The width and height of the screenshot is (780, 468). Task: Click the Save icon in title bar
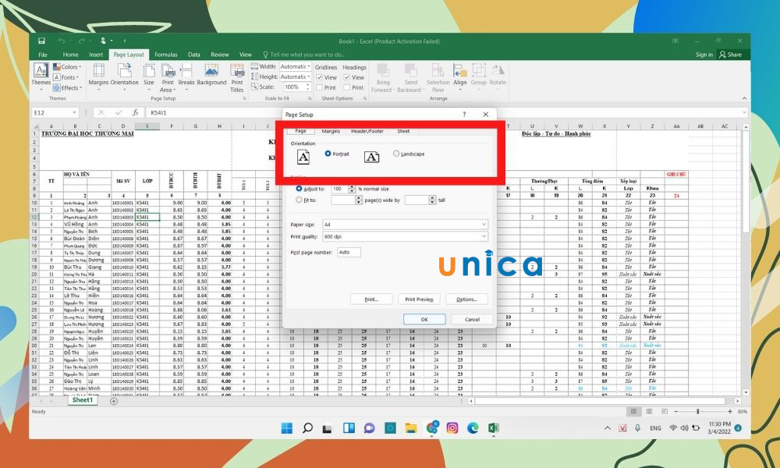click(42, 41)
